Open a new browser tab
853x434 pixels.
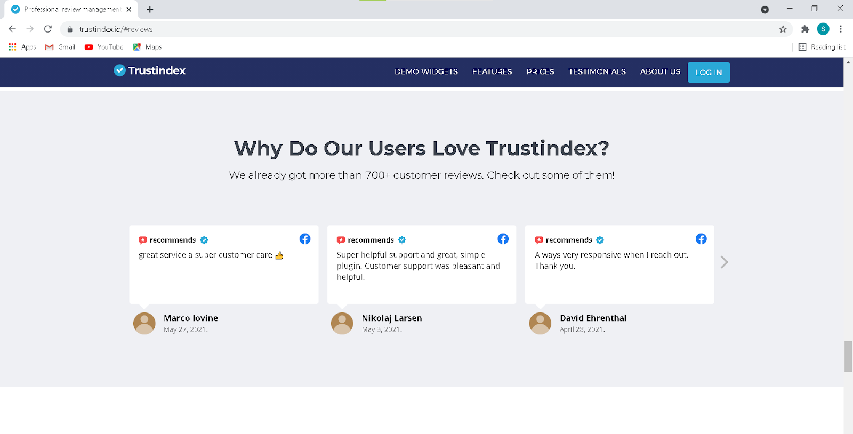click(150, 10)
